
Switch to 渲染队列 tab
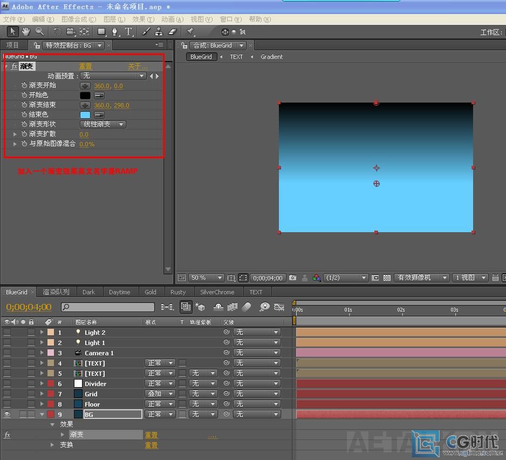tap(56, 292)
